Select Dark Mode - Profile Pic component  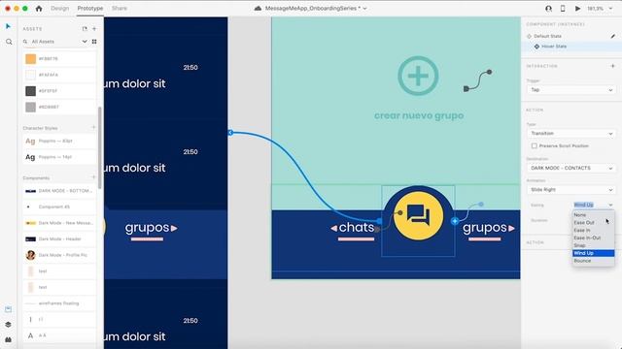click(59, 255)
